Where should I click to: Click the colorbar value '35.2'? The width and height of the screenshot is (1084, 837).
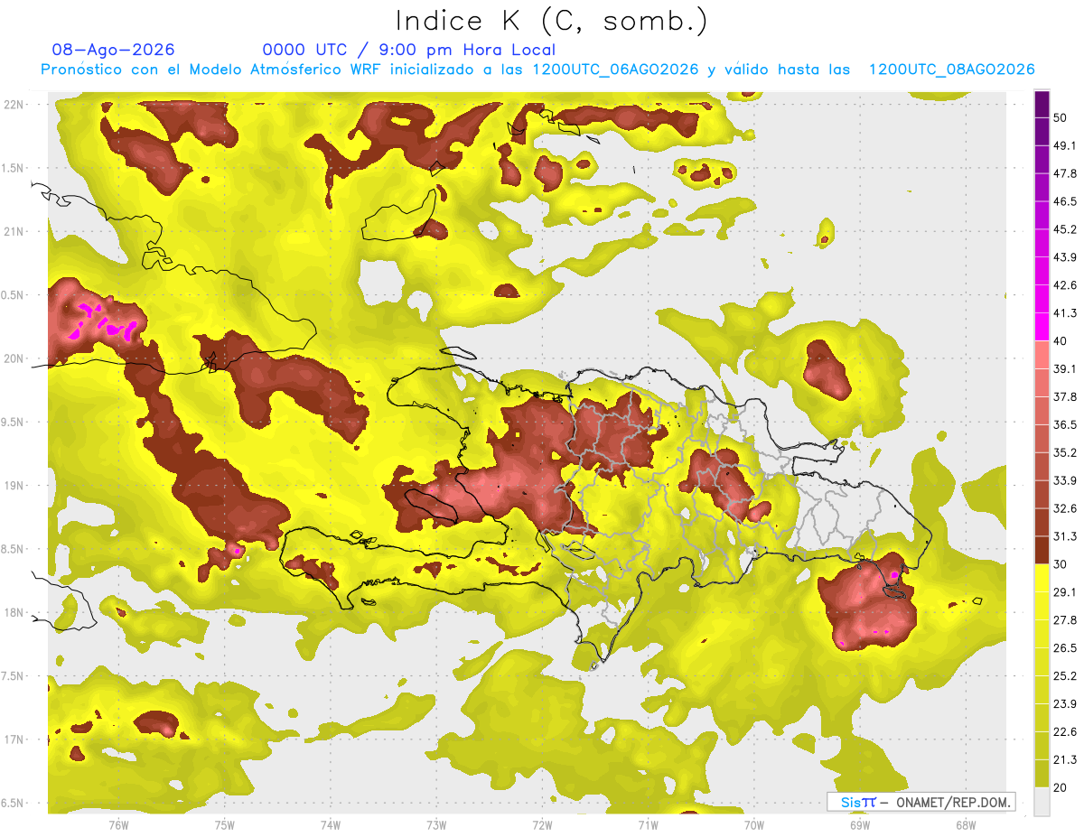pos(1066,452)
